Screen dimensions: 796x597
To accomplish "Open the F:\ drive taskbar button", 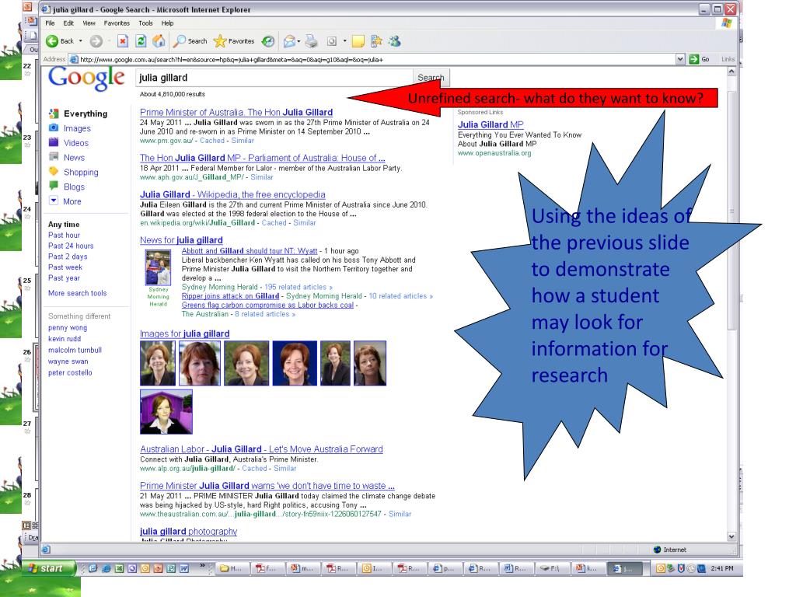I will click(x=551, y=568).
